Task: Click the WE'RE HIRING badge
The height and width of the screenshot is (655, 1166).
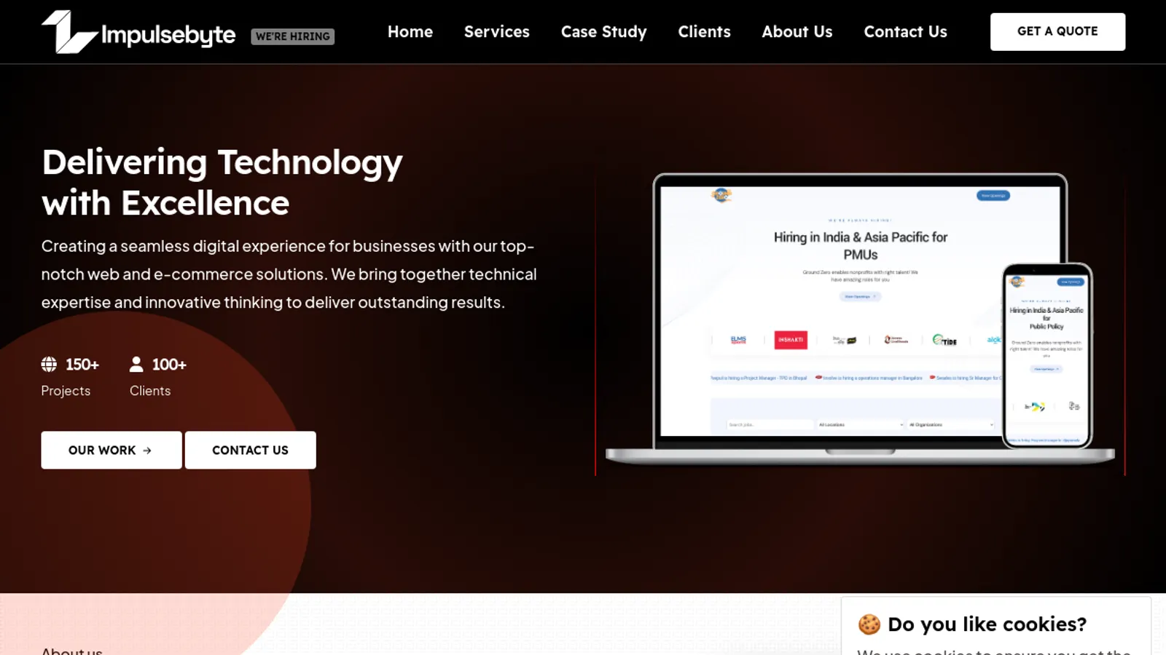Action: coord(293,36)
